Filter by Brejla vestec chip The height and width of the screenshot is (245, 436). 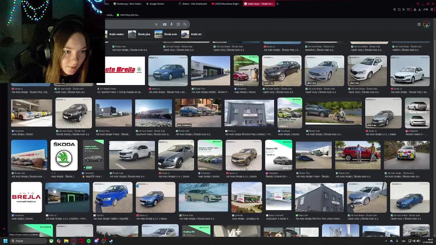coord(115,34)
